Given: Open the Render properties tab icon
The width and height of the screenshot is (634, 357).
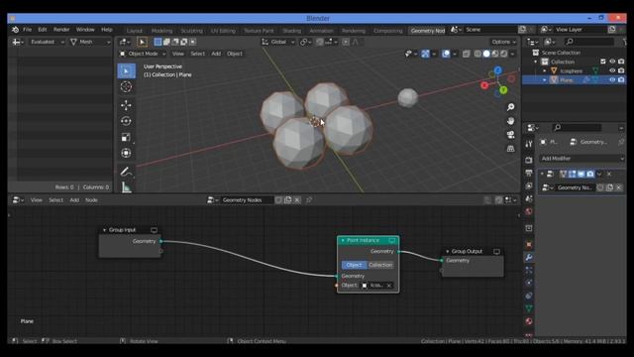Looking at the screenshot, I should click(x=529, y=160).
